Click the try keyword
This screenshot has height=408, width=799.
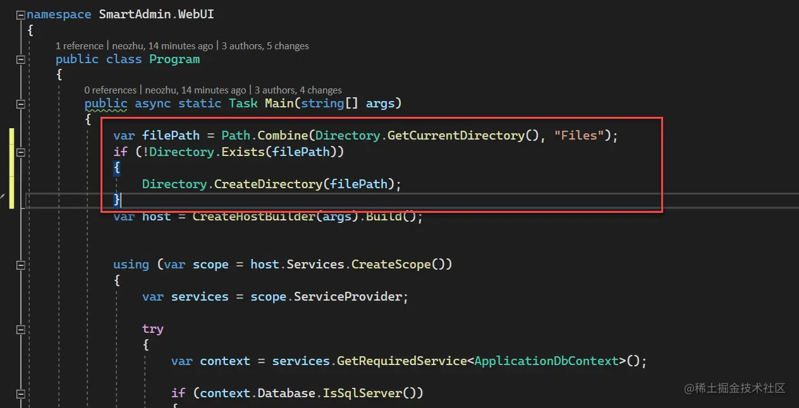click(153, 328)
